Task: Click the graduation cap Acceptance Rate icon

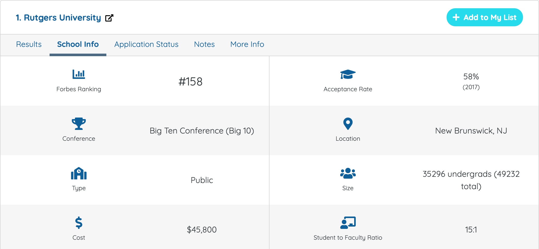Action: pyautogui.click(x=348, y=74)
